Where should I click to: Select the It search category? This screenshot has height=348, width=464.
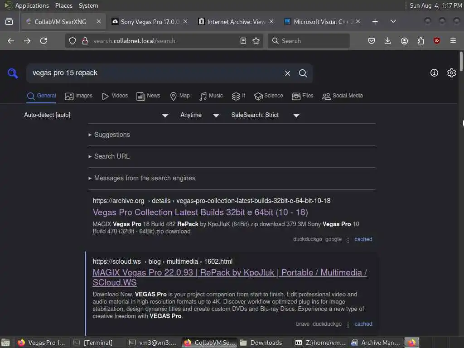[238, 96]
